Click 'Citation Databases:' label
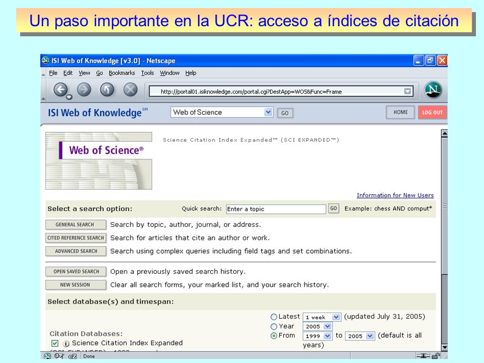Image resolution: width=484 pixels, height=363 pixels. (86, 334)
